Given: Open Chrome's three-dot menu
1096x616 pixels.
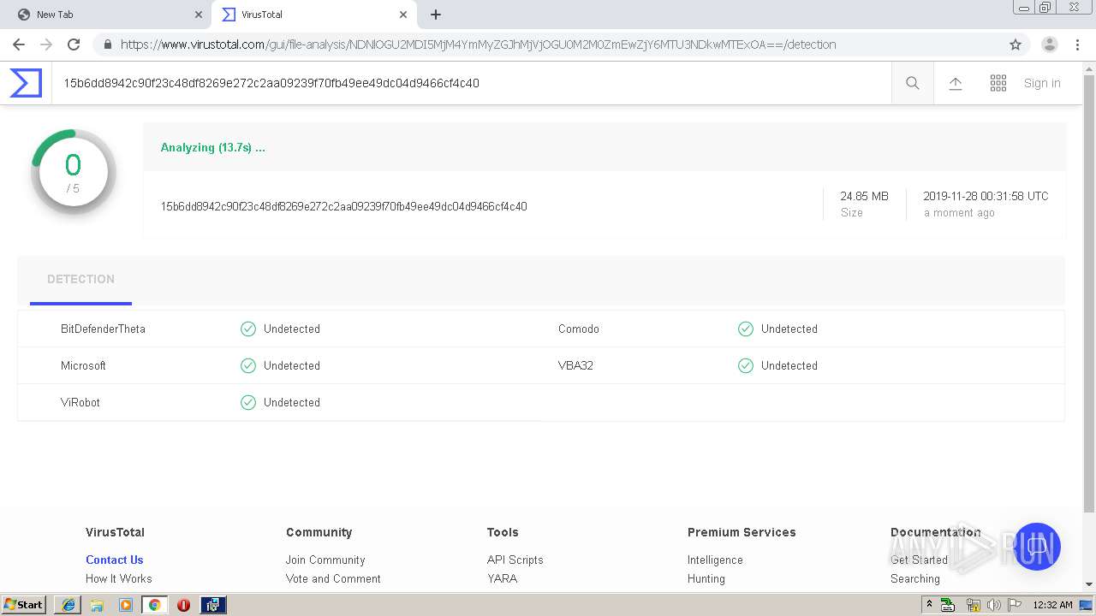Looking at the screenshot, I should [1077, 44].
